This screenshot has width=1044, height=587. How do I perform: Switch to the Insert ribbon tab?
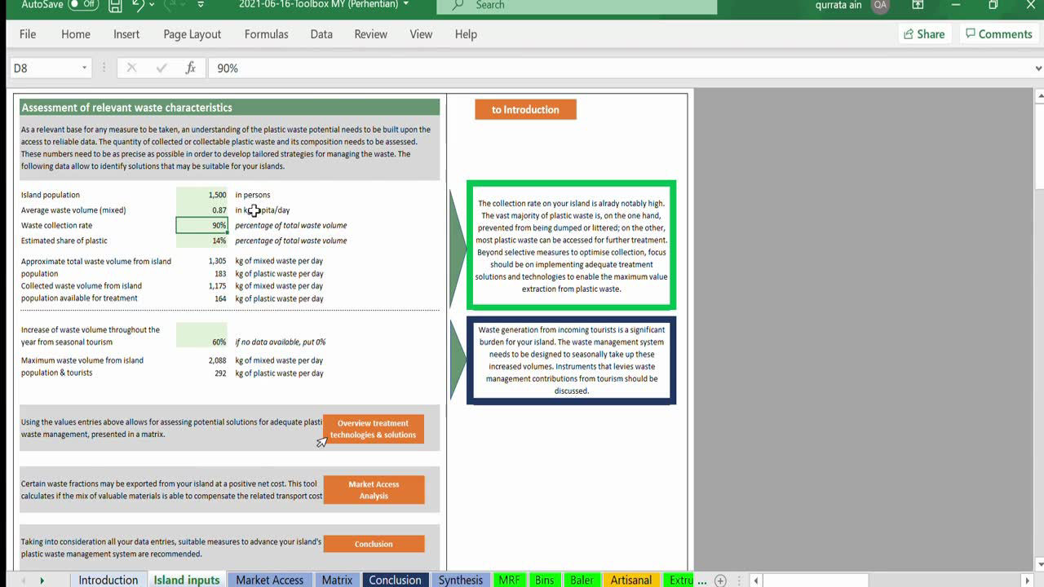126,34
